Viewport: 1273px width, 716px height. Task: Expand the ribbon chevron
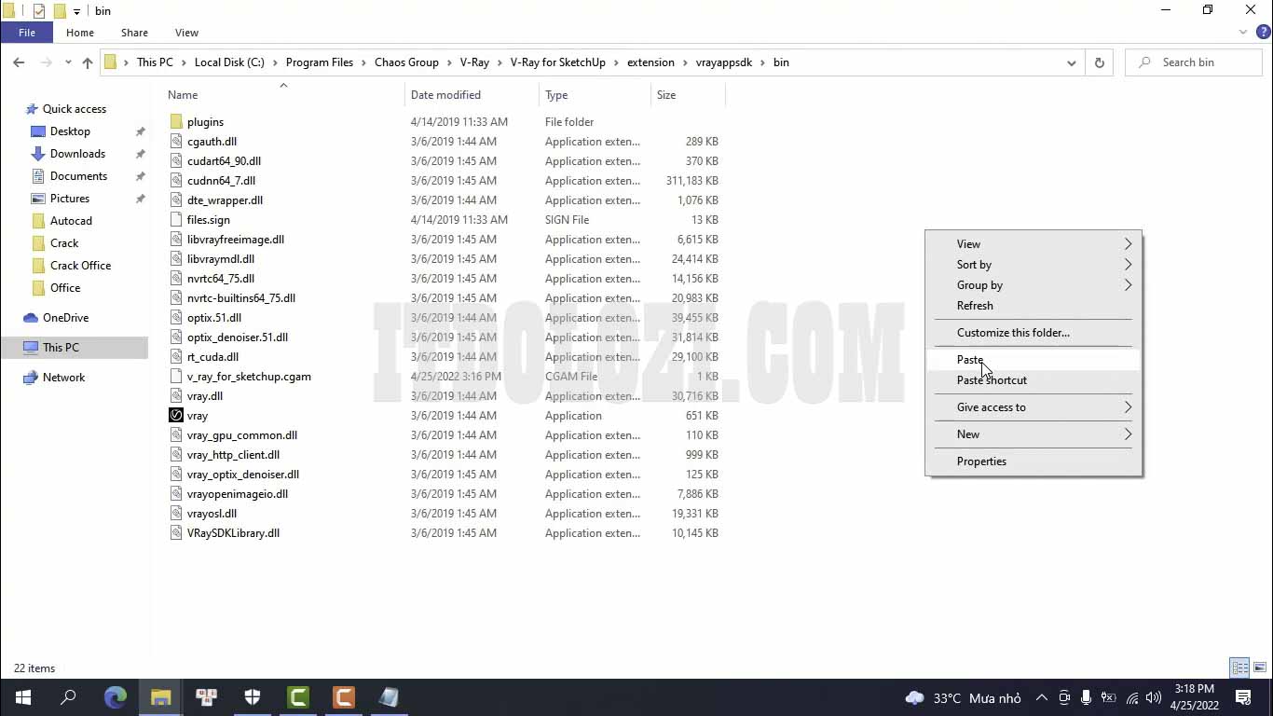[x=1243, y=33]
